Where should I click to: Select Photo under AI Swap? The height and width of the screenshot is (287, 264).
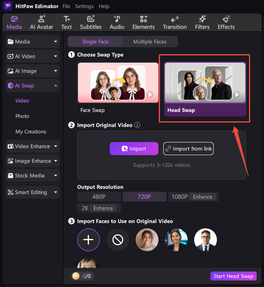22,116
